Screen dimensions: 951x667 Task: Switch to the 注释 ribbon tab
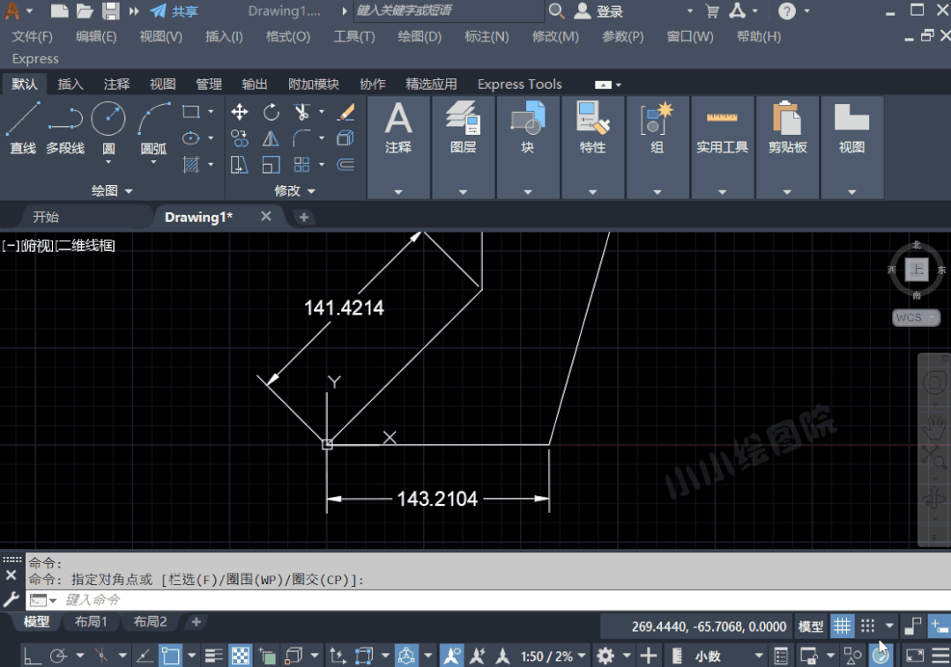click(x=116, y=84)
